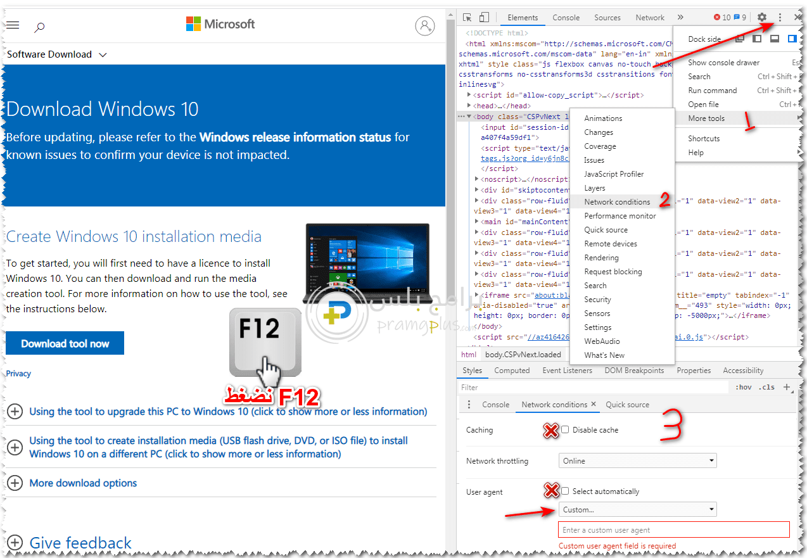Activate the inspect element picker icon
This screenshot has width=807, height=558.
click(467, 18)
